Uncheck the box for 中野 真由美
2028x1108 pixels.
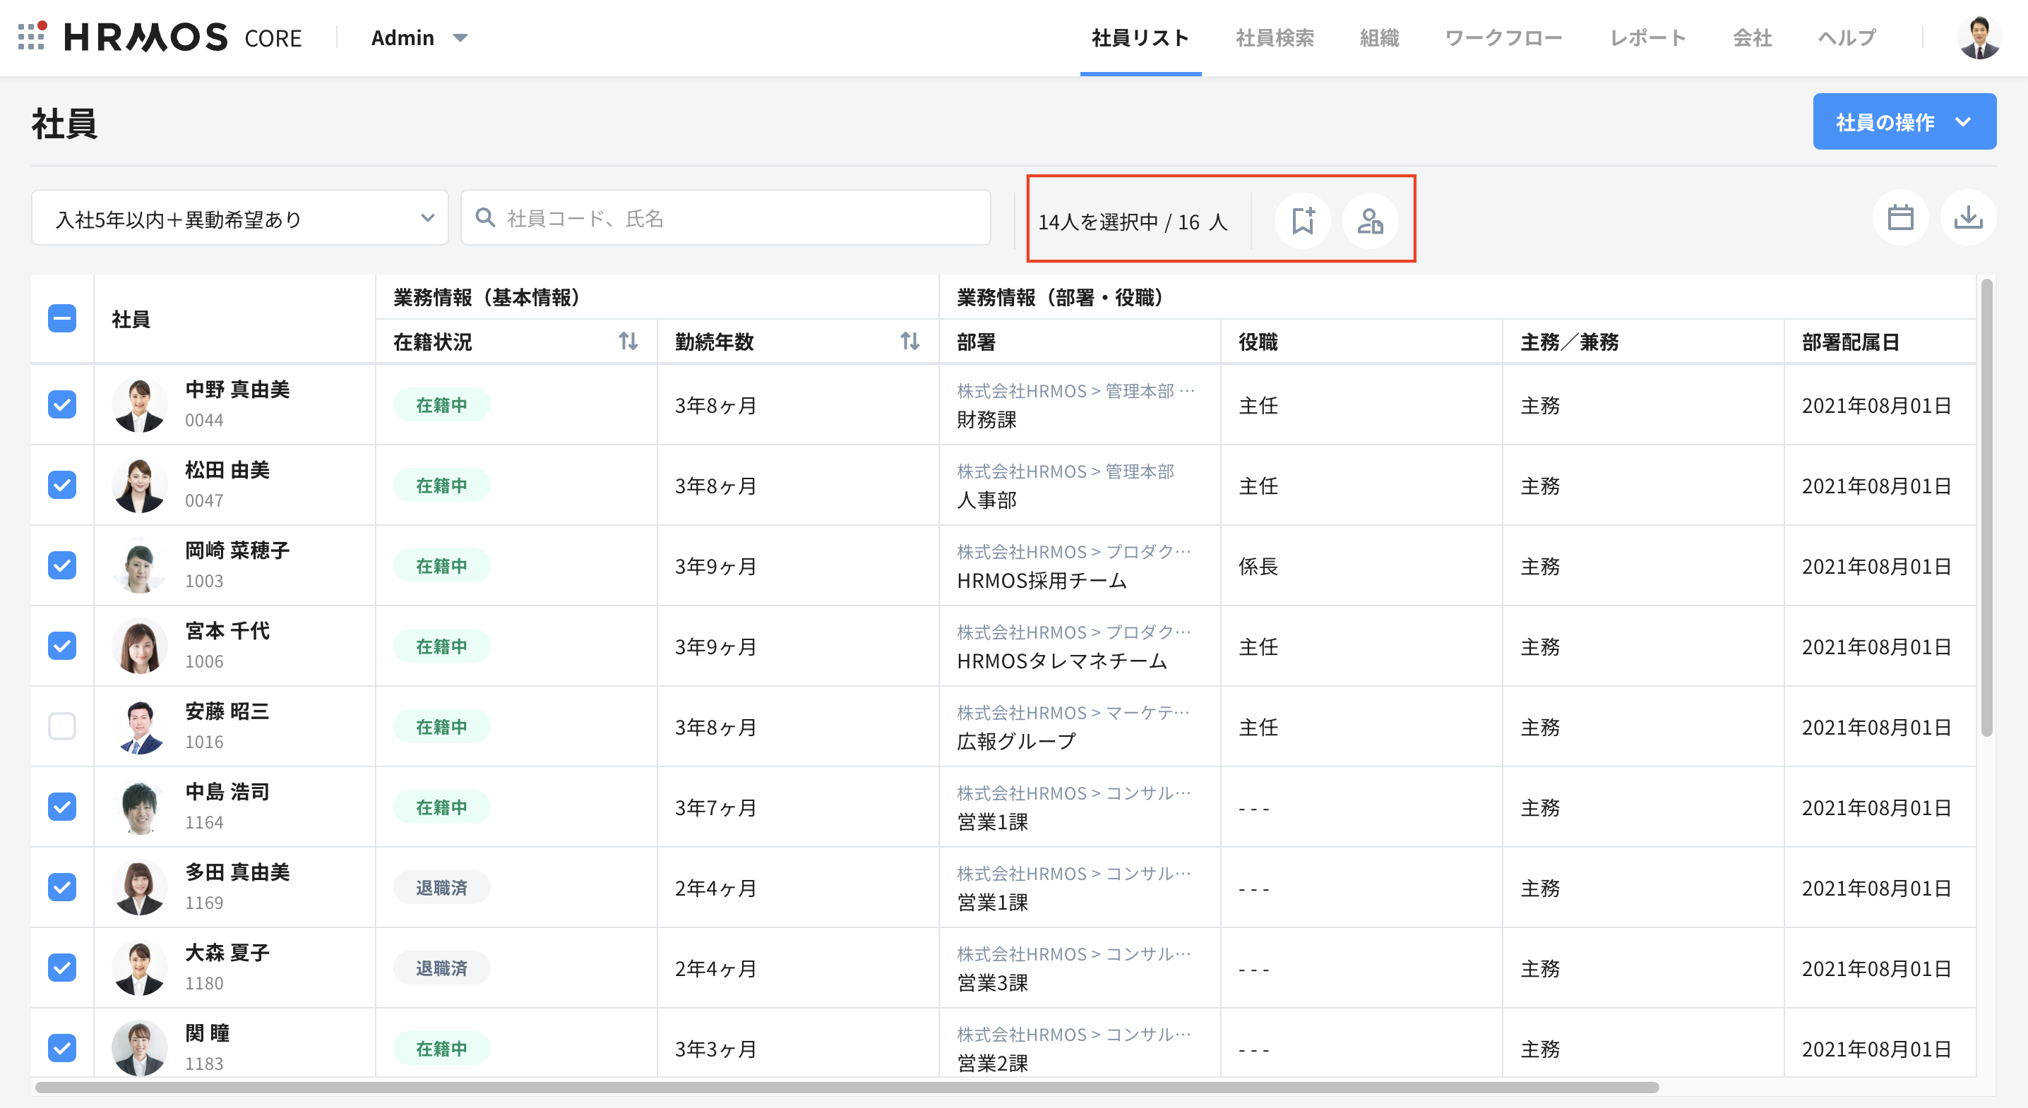(x=62, y=404)
